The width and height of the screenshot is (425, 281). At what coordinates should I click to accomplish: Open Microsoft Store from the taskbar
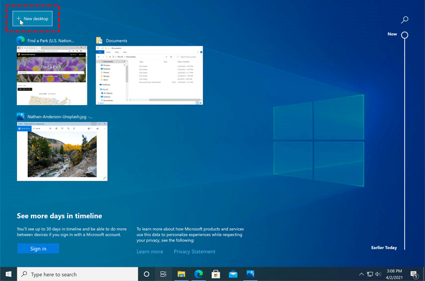coord(216,274)
